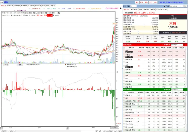Set chart range to 3月
The image size is (188, 132).
coord(104,131)
